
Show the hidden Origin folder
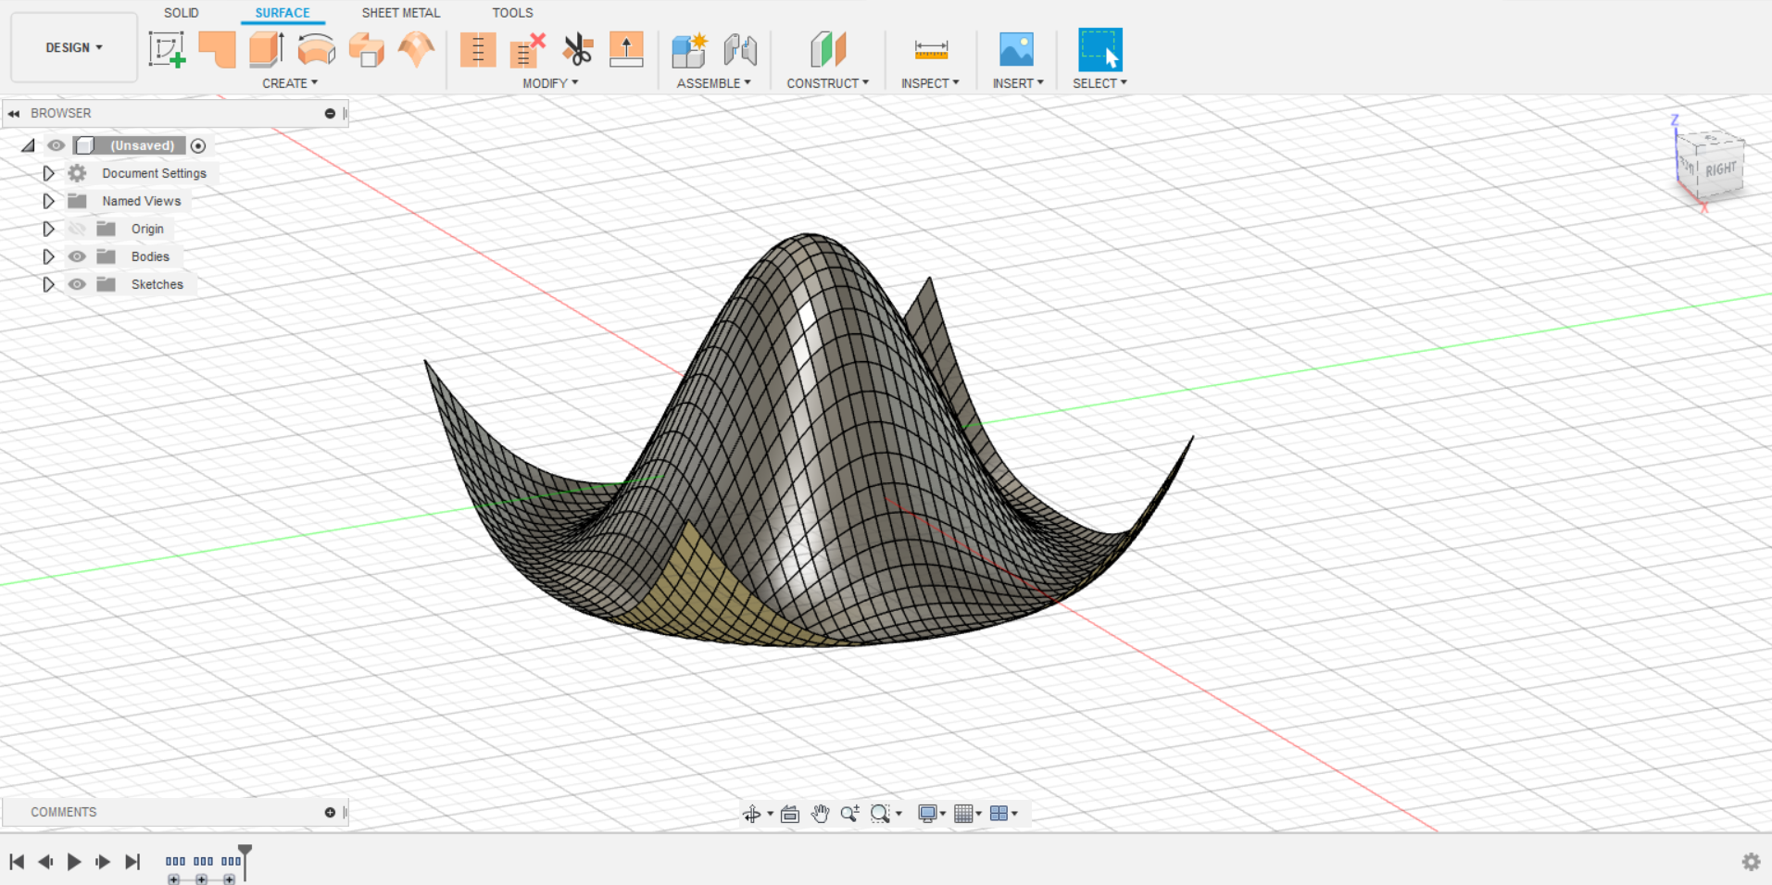click(77, 229)
